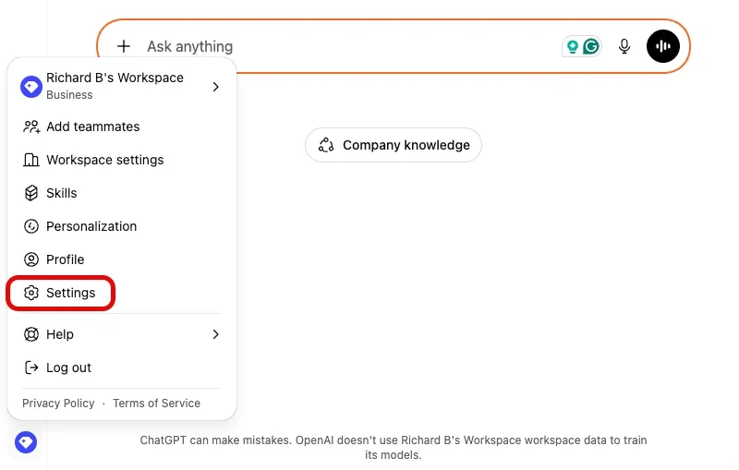This screenshot has height=470, width=739.
Task: Click the green lightbulb suggestion icon
Action: tap(572, 46)
